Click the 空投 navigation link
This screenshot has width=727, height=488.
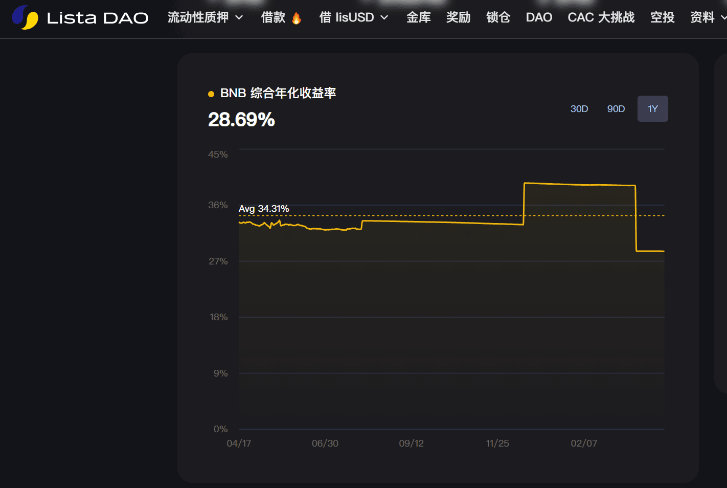click(x=662, y=17)
